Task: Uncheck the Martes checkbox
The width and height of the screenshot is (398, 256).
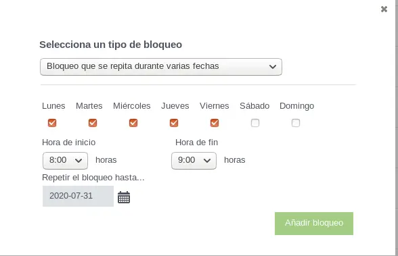Action: pyautogui.click(x=93, y=123)
